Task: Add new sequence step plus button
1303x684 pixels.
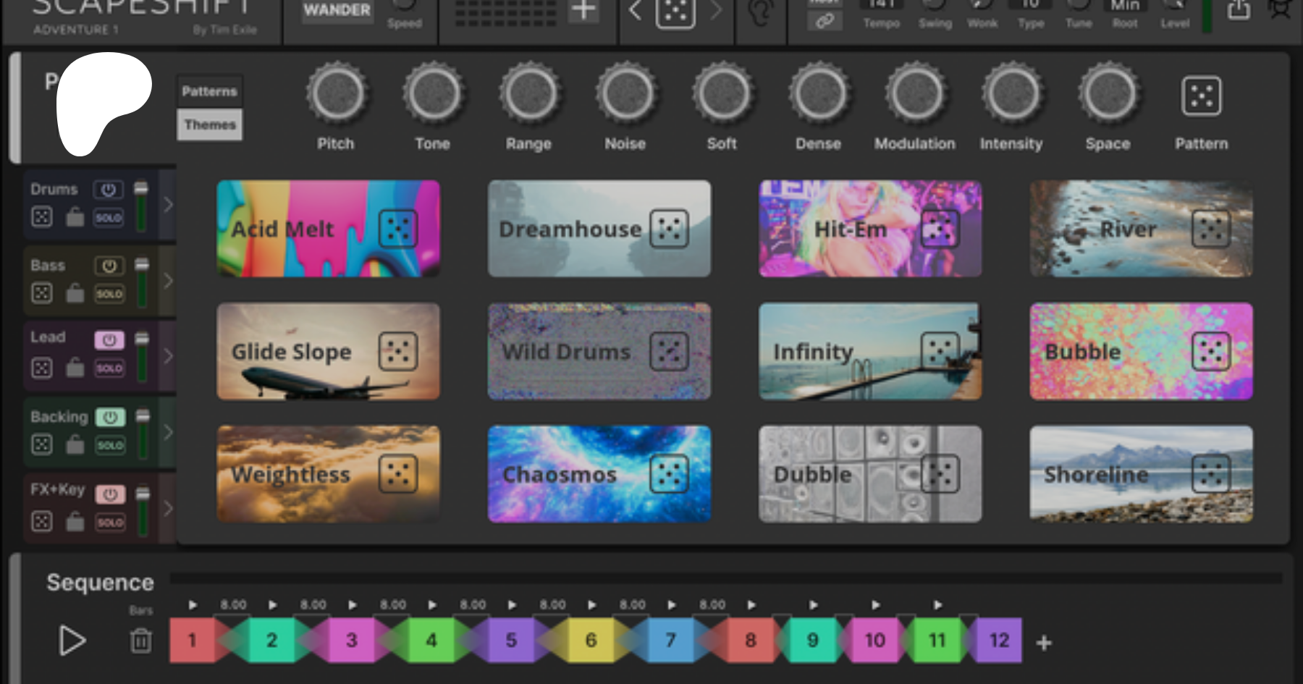Action: (1043, 643)
